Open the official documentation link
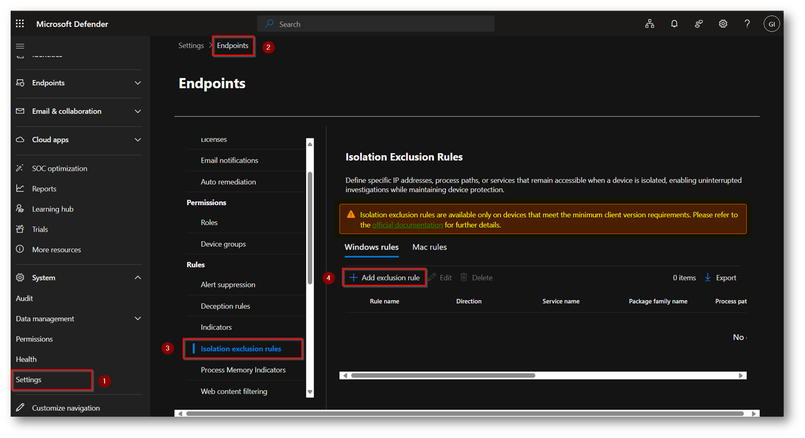805x438 pixels. [x=407, y=225]
